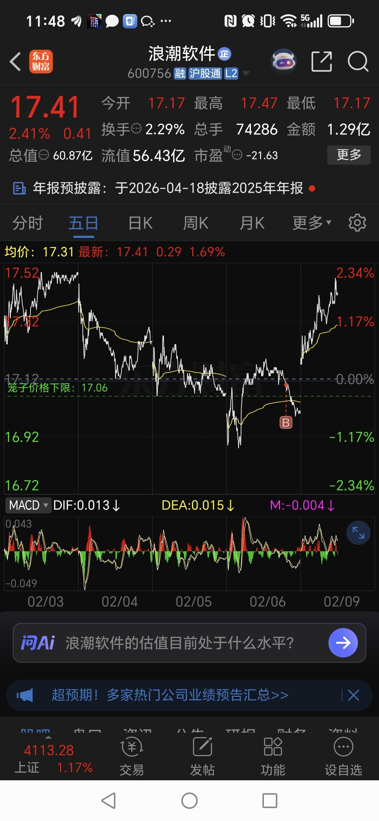
Task: Tap the 融 tag badge
Action: [x=180, y=73]
